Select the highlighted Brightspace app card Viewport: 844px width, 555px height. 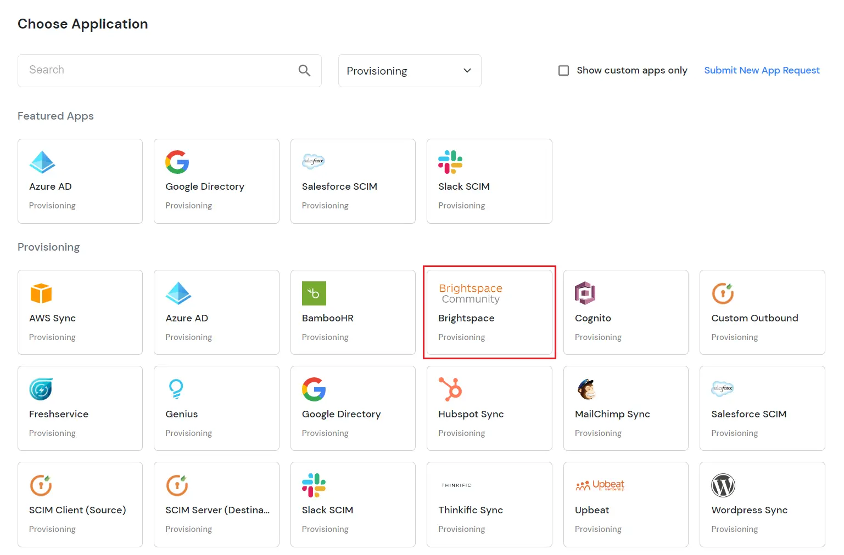489,312
